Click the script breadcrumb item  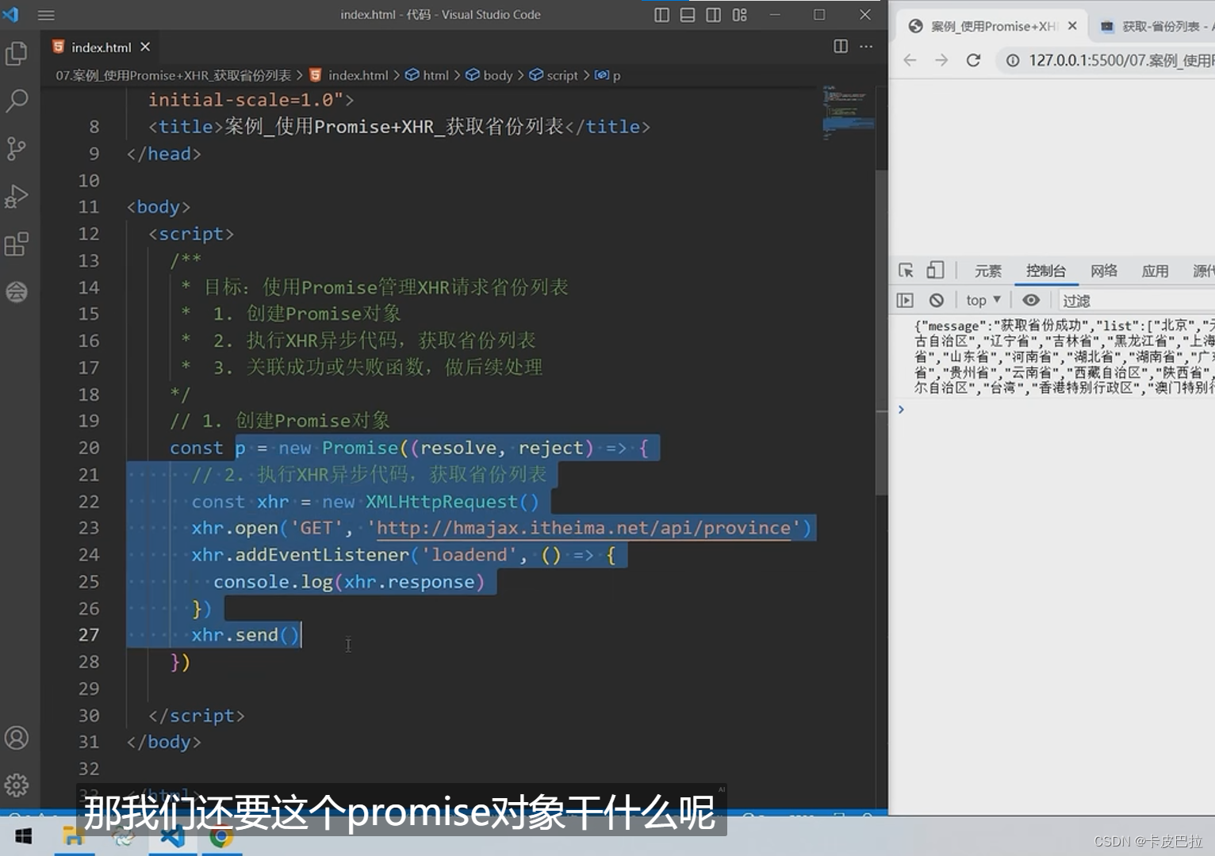pos(554,75)
